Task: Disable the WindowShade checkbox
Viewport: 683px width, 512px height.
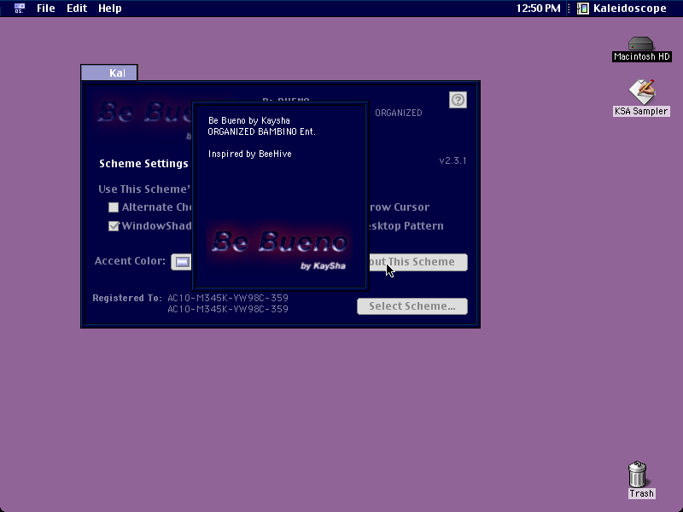Action: 114,226
